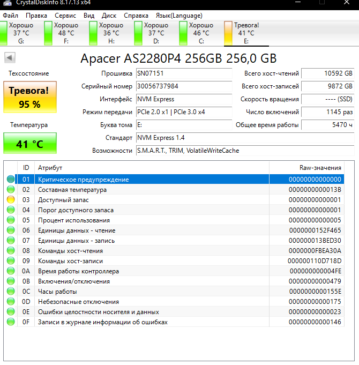Open the Сервис menu
Screen dimensions: 359x365
(x=65, y=16)
